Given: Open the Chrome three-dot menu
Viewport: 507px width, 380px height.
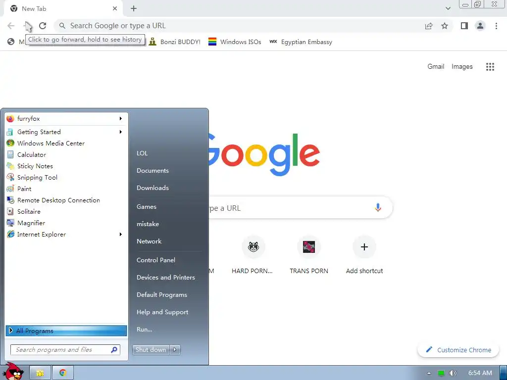Looking at the screenshot, I should click(x=496, y=26).
